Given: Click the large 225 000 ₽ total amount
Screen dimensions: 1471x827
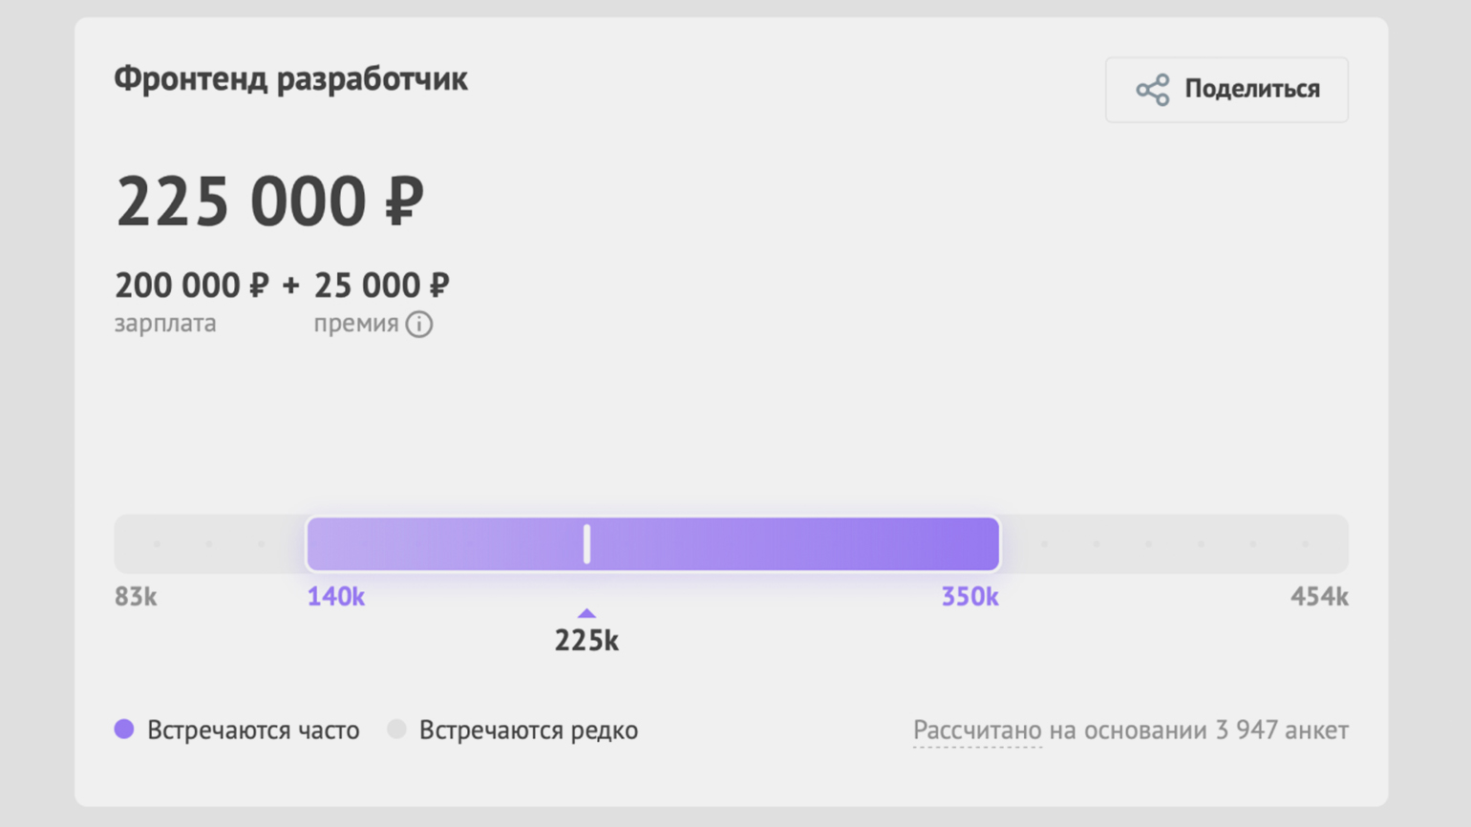Looking at the screenshot, I should [269, 201].
